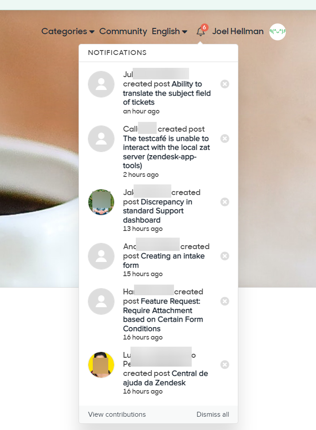316x430 pixels.
Task: Open the Joel Hellman user menu
Action: click(238, 31)
